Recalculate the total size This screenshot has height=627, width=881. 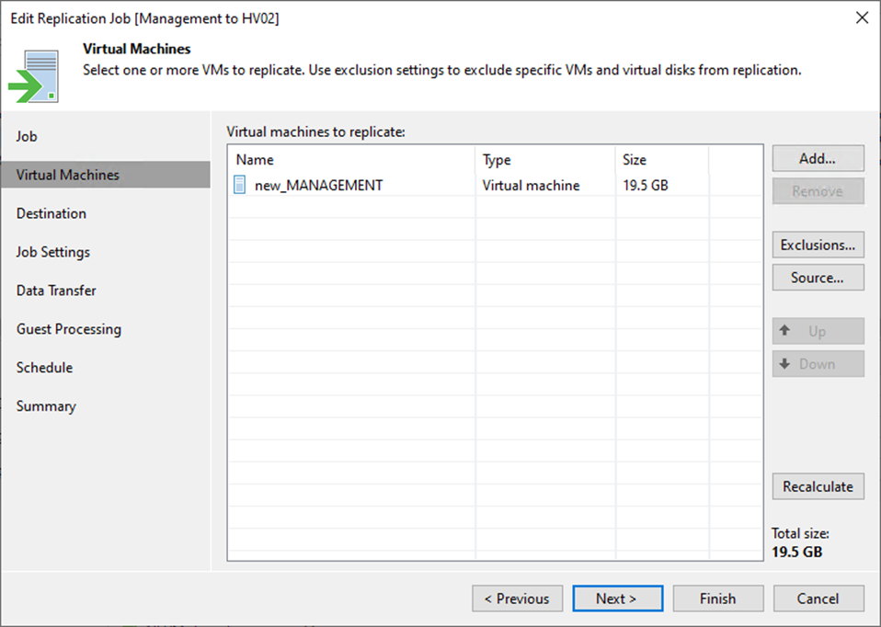click(x=818, y=486)
